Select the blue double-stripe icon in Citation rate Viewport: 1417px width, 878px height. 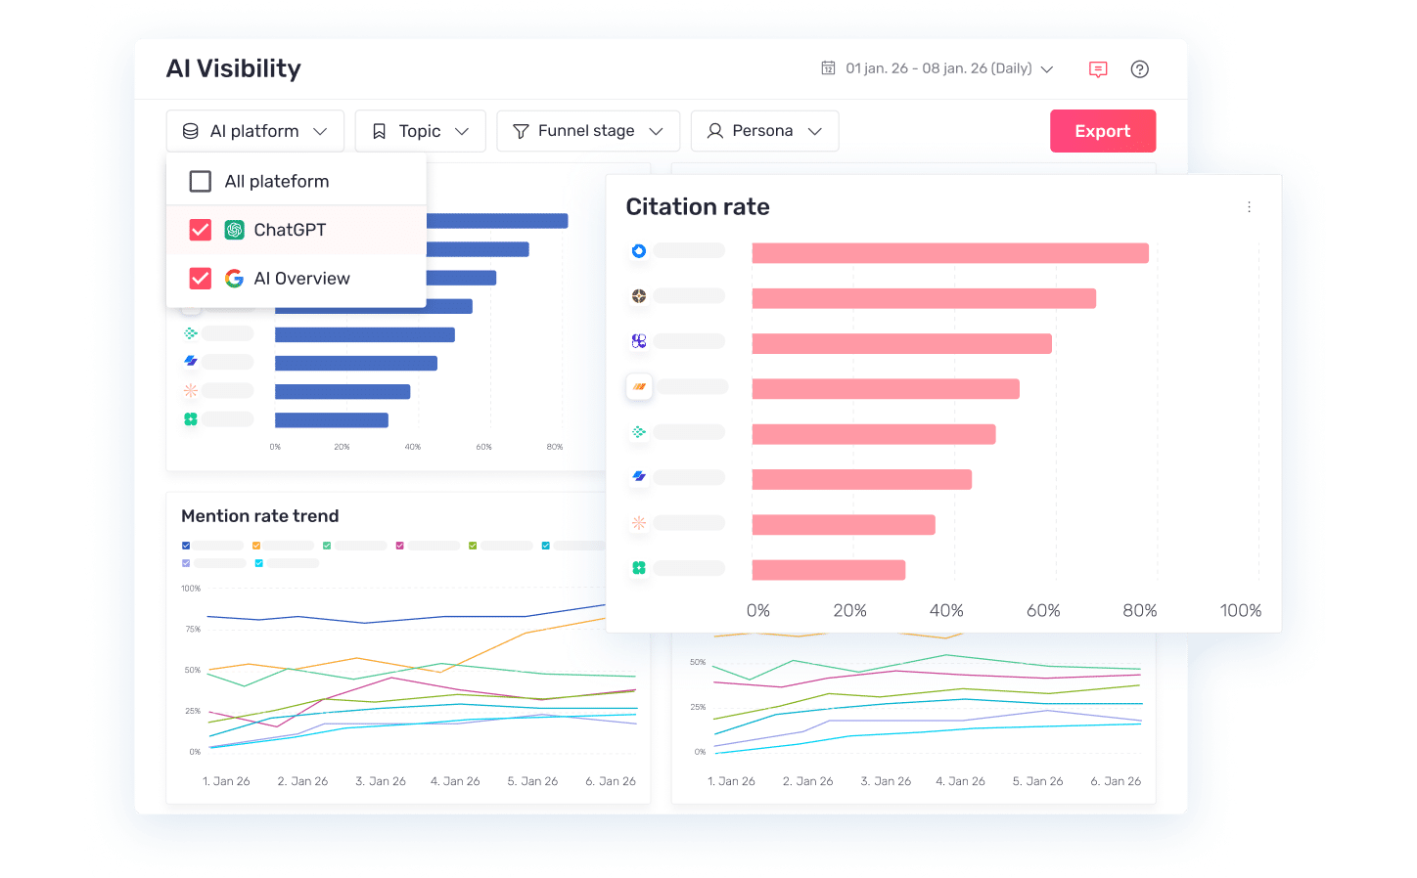(639, 477)
